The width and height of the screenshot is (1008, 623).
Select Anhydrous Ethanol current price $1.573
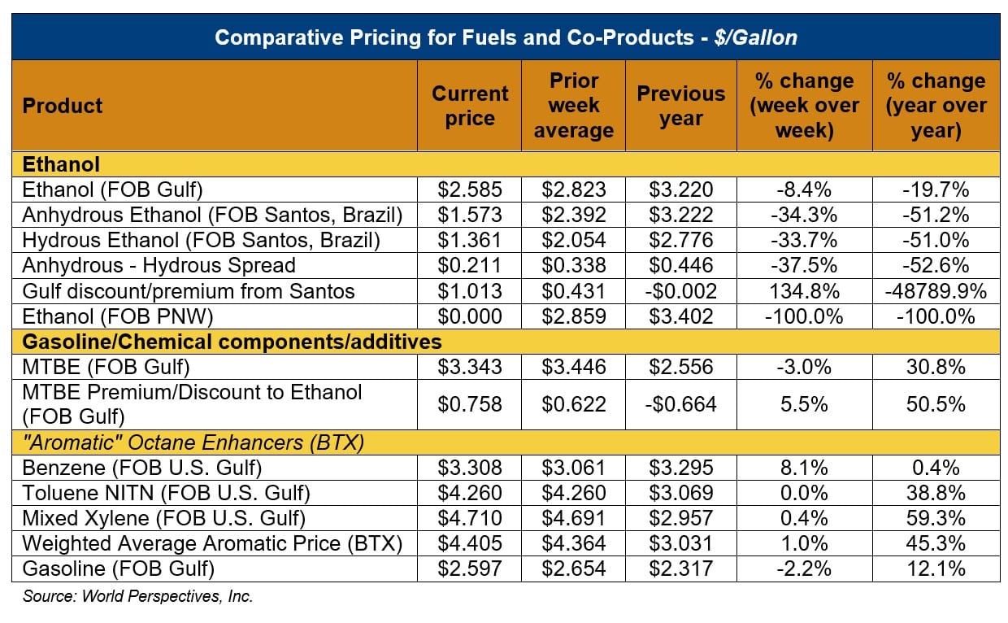(x=469, y=216)
